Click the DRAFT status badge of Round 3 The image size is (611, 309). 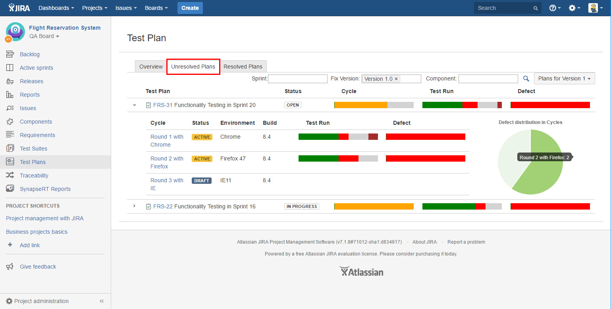pyautogui.click(x=202, y=181)
